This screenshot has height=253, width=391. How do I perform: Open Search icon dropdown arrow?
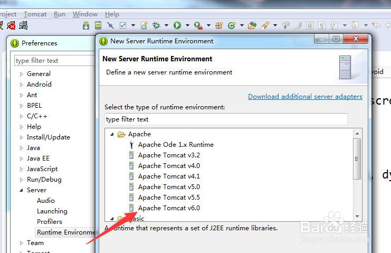coord(275,25)
